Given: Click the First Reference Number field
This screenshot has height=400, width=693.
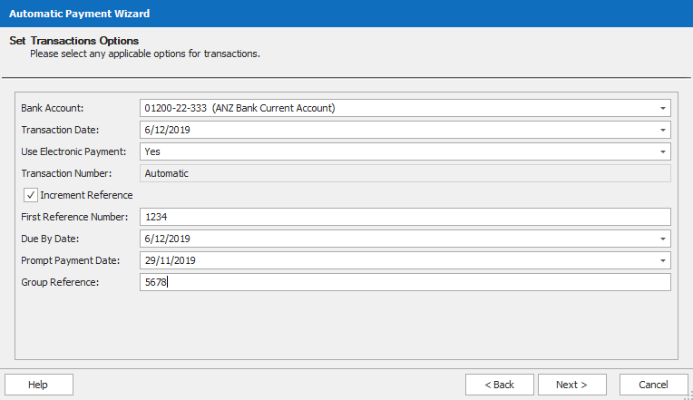Looking at the screenshot, I should (x=405, y=217).
